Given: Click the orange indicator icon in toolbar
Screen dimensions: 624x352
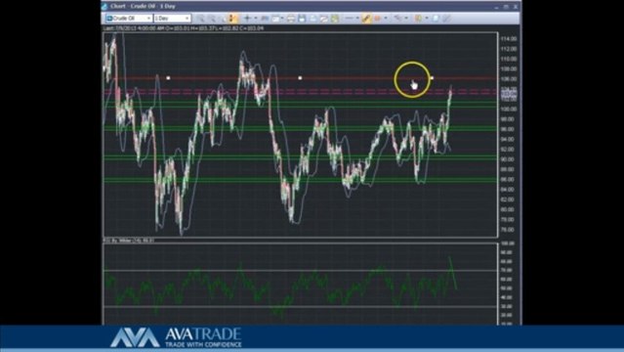Looking at the screenshot, I should [377, 19].
